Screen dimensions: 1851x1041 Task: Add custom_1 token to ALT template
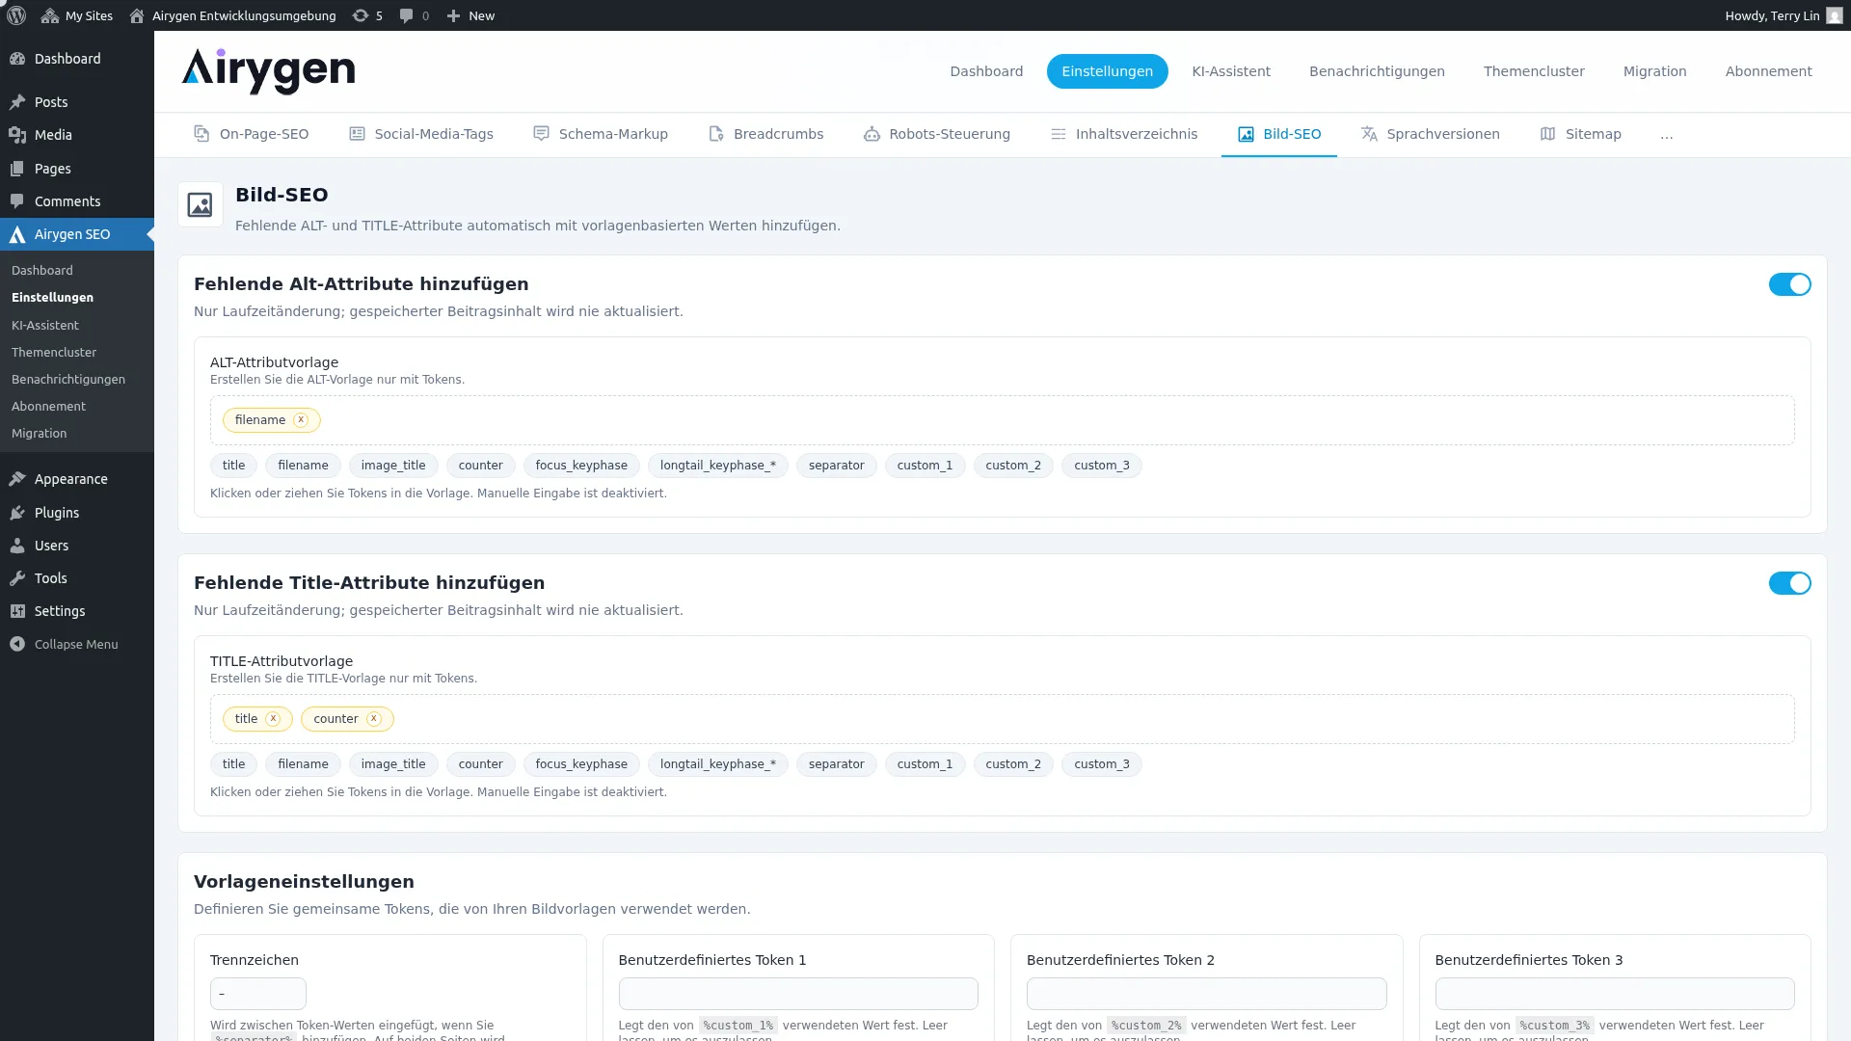pos(925,466)
